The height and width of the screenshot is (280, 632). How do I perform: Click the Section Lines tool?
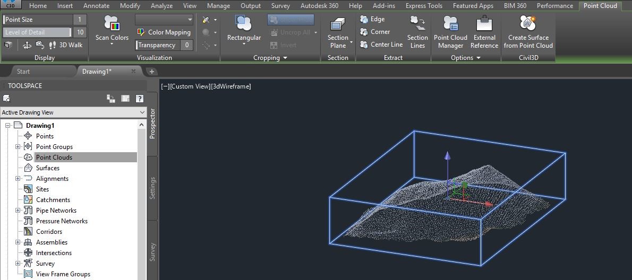[x=417, y=32]
